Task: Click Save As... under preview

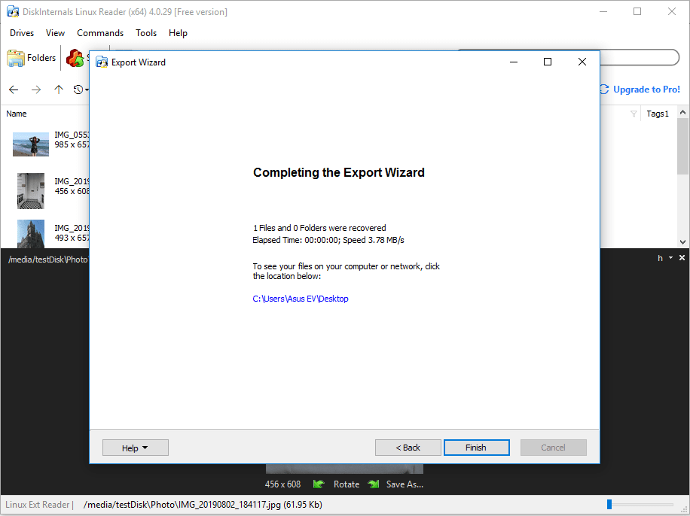Action: coord(405,484)
